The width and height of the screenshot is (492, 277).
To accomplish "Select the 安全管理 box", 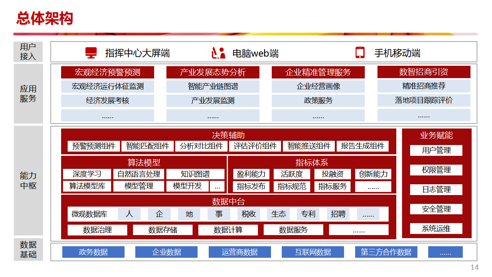I will [x=436, y=209].
